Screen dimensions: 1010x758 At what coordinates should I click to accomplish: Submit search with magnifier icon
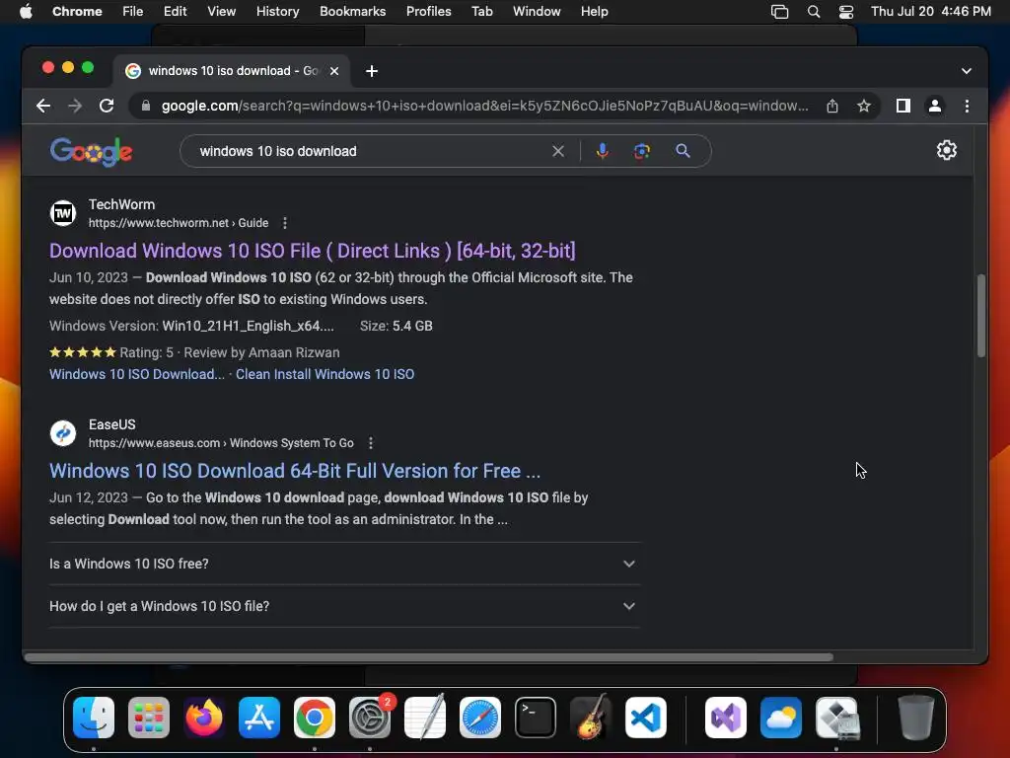(x=683, y=151)
